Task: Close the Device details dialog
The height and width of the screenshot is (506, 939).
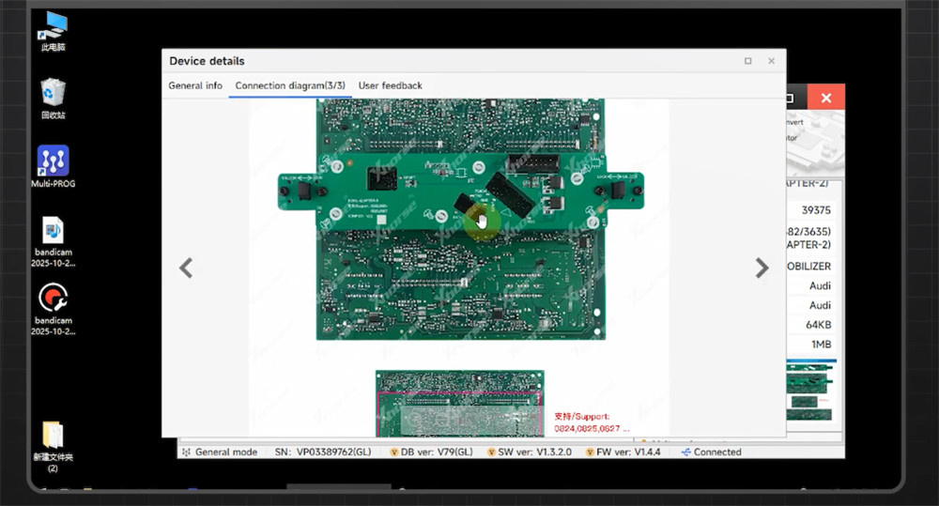Action: tap(771, 61)
